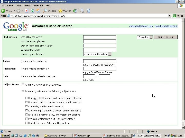Click the end date year field
The image size is (185, 138).
(x=104, y=76)
